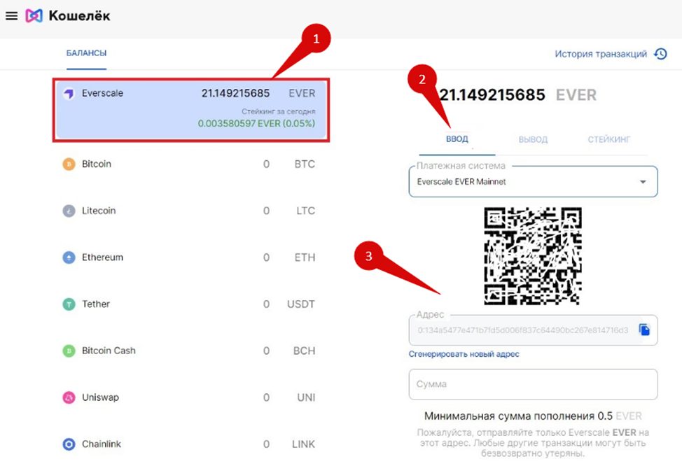Screen dimensions: 682x466
Task: Click the Chainlink coin icon
Action: coord(69,444)
